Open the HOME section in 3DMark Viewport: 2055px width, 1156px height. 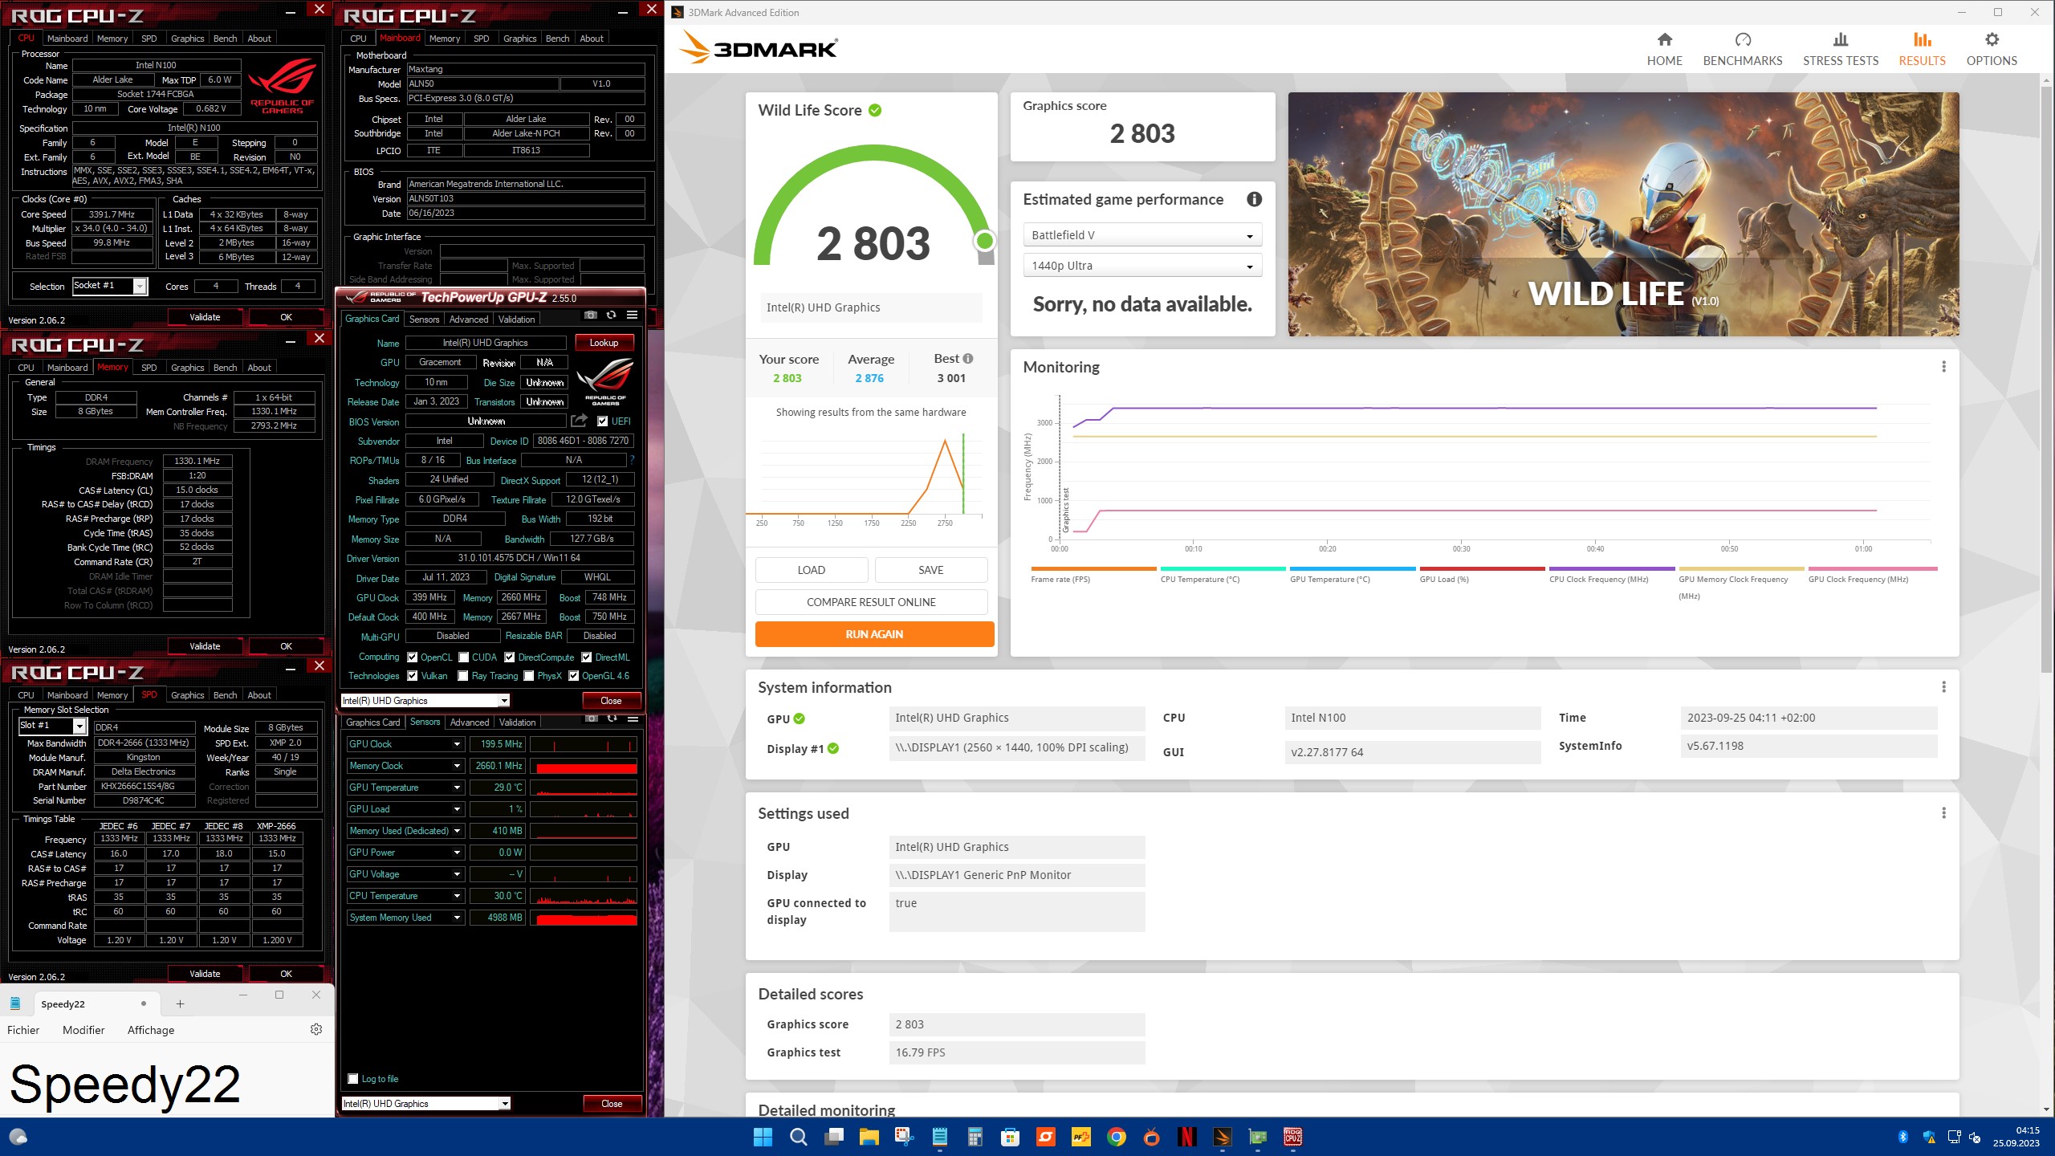(x=1664, y=50)
